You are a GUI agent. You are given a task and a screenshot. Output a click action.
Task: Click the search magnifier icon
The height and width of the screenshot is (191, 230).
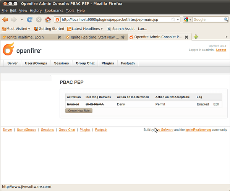coord(226,19)
